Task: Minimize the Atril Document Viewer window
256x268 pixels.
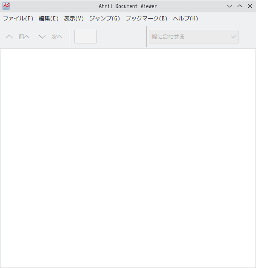Action: (x=230, y=6)
